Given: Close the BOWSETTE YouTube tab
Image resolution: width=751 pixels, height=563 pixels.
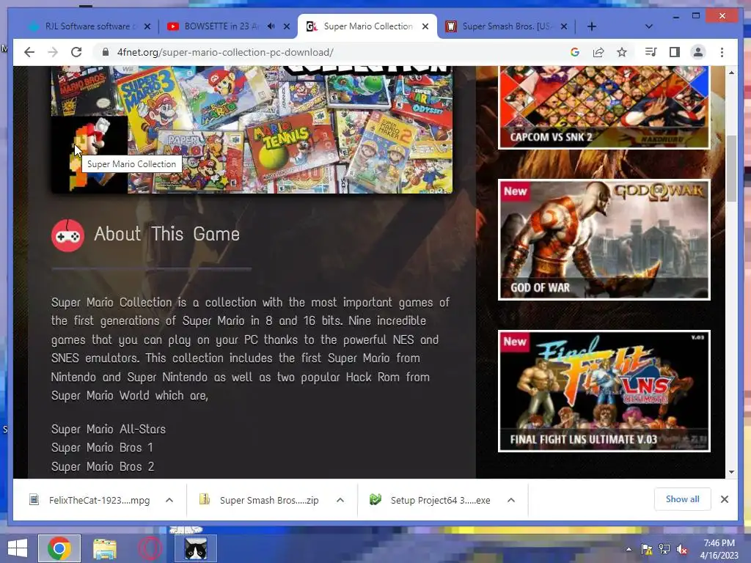Looking at the screenshot, I should click(x=287, y=26).
